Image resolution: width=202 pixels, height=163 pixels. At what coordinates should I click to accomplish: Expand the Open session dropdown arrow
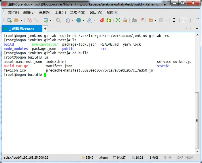click(21, 20)
